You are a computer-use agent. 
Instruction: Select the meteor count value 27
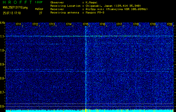click(x=41, y=13)
